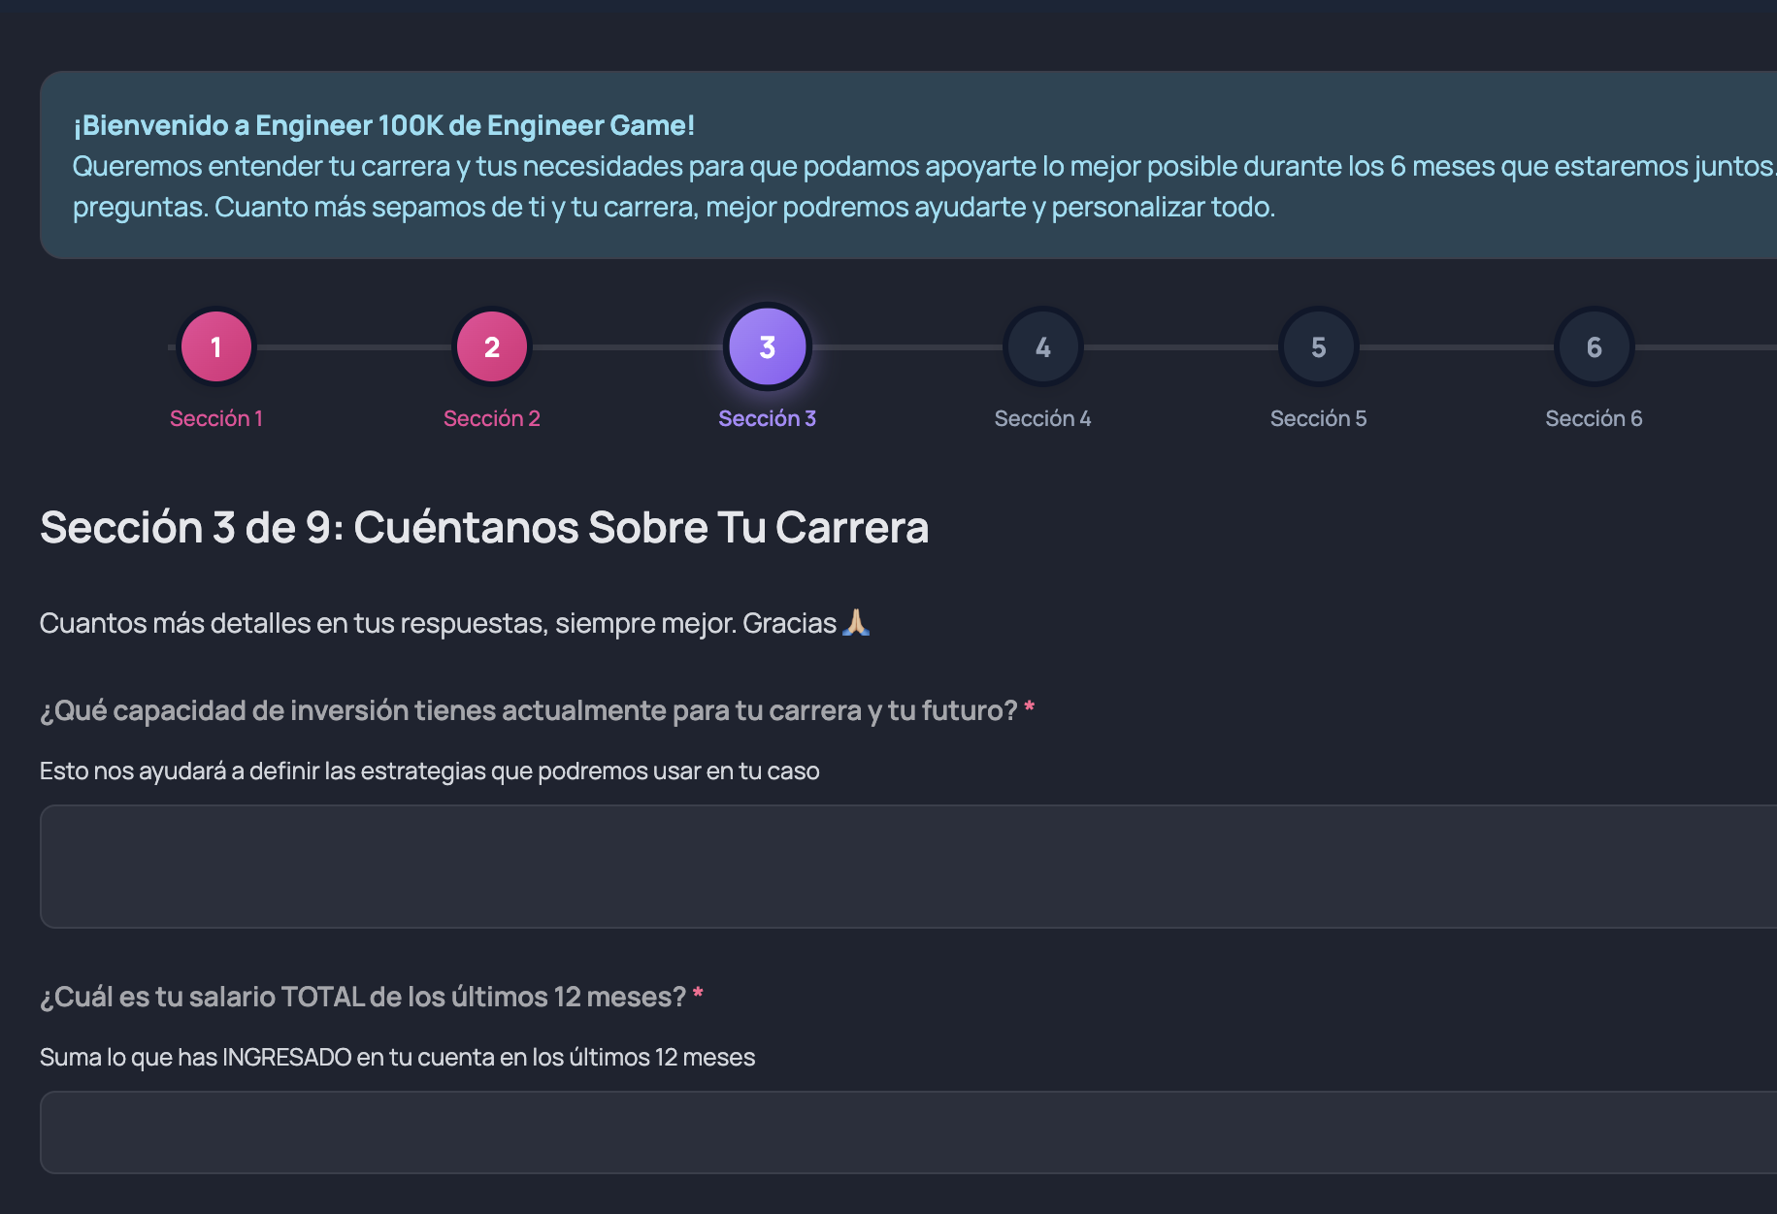1777x1214 pixels.
Task: Switch to the 'Sección 2' label
Action: (491, 418)
